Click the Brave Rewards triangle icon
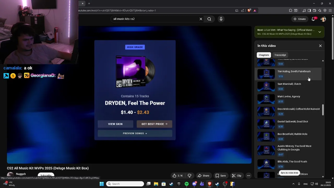This screenshot has width=334, height=188. (x=255, y=10)
